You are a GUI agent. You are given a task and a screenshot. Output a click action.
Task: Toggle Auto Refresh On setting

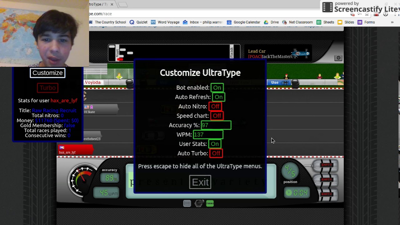pos(218,97)
